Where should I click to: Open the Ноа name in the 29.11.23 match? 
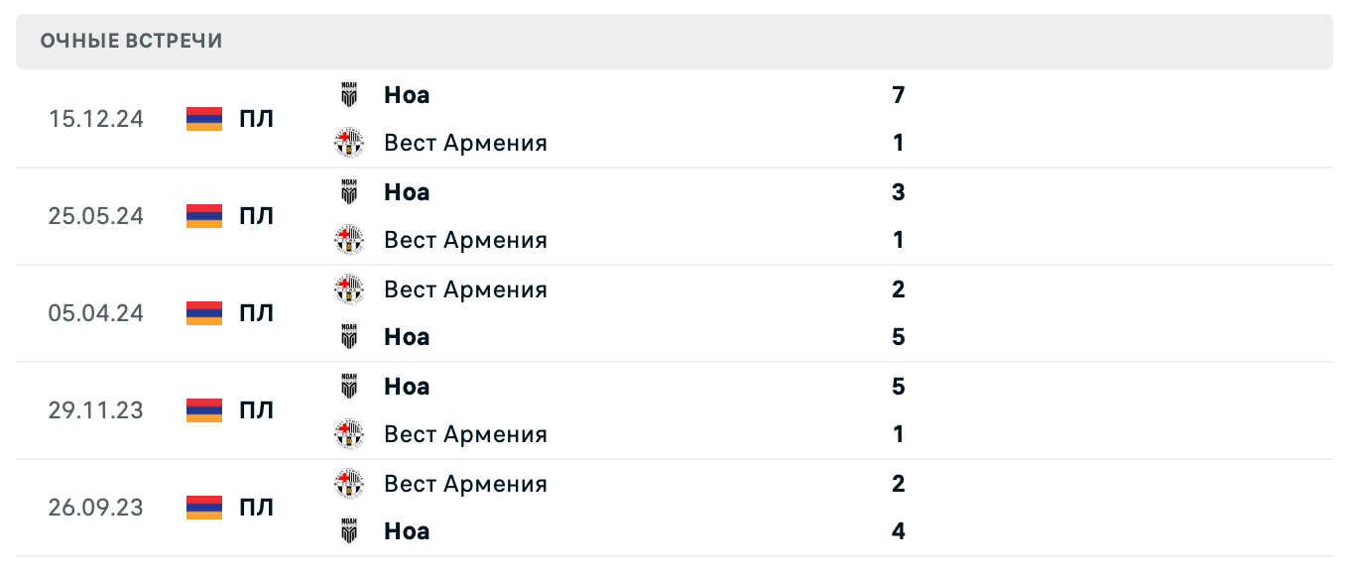406,386
